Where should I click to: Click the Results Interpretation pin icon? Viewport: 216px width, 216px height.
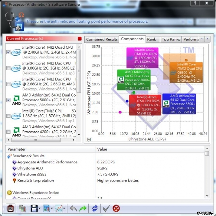tap(14, 181)
